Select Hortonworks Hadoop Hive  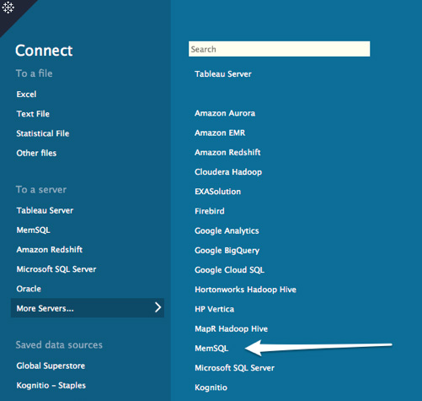point(246,290)
